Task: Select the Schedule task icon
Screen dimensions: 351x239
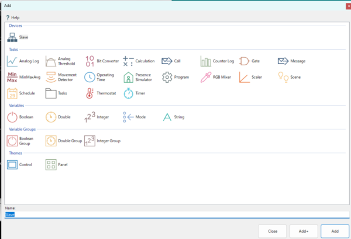Action: click(13, 93)
